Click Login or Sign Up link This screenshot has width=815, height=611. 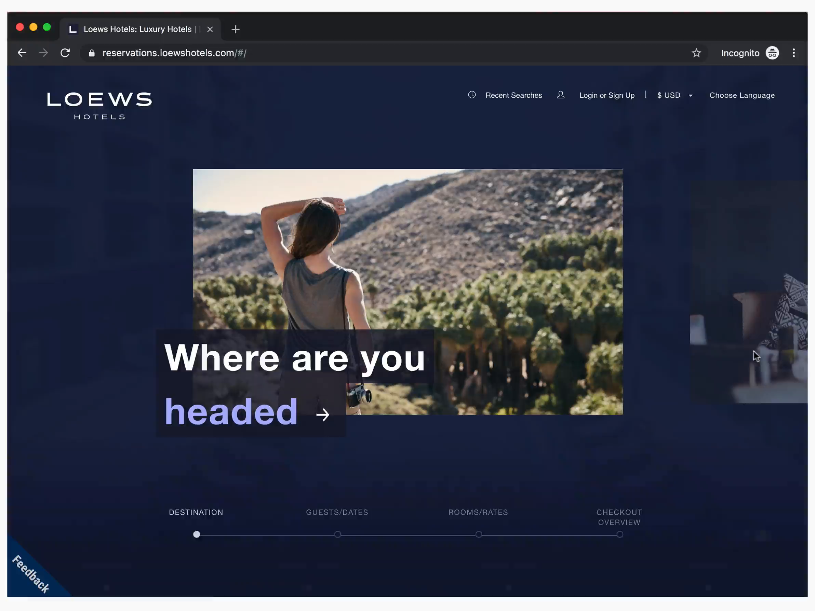tap(607, 95)
